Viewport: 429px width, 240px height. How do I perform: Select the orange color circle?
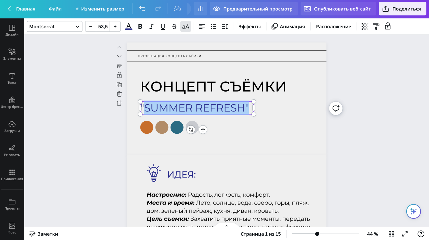(x=147, y=127)
